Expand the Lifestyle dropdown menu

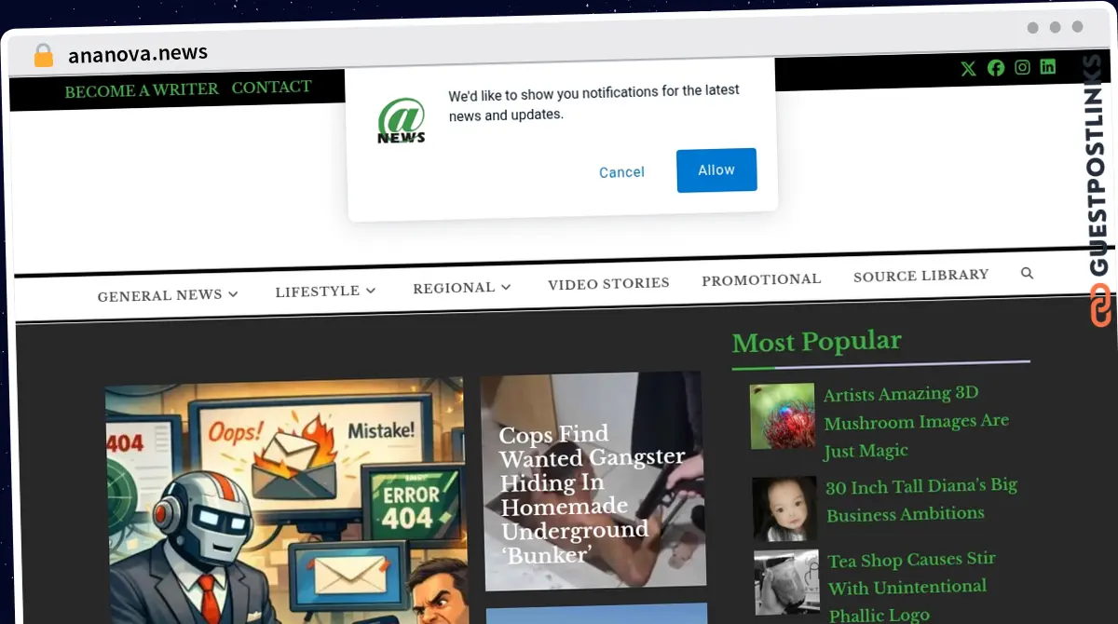pos(325,292)
